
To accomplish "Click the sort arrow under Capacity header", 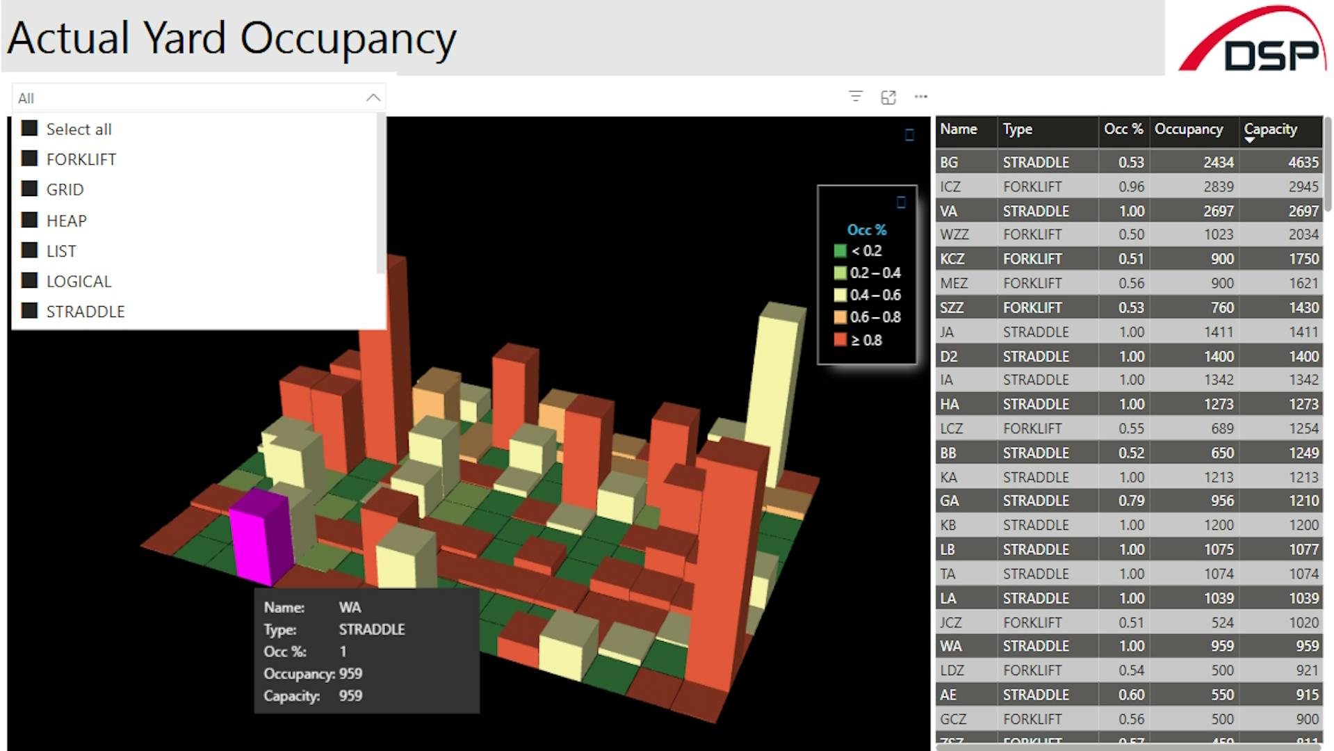I will pyautogui.click(x=1249, y=140).
